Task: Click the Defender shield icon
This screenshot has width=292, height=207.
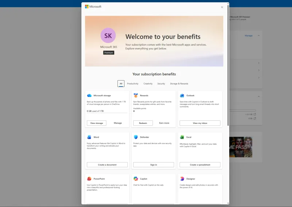Action: coord(136,137)
